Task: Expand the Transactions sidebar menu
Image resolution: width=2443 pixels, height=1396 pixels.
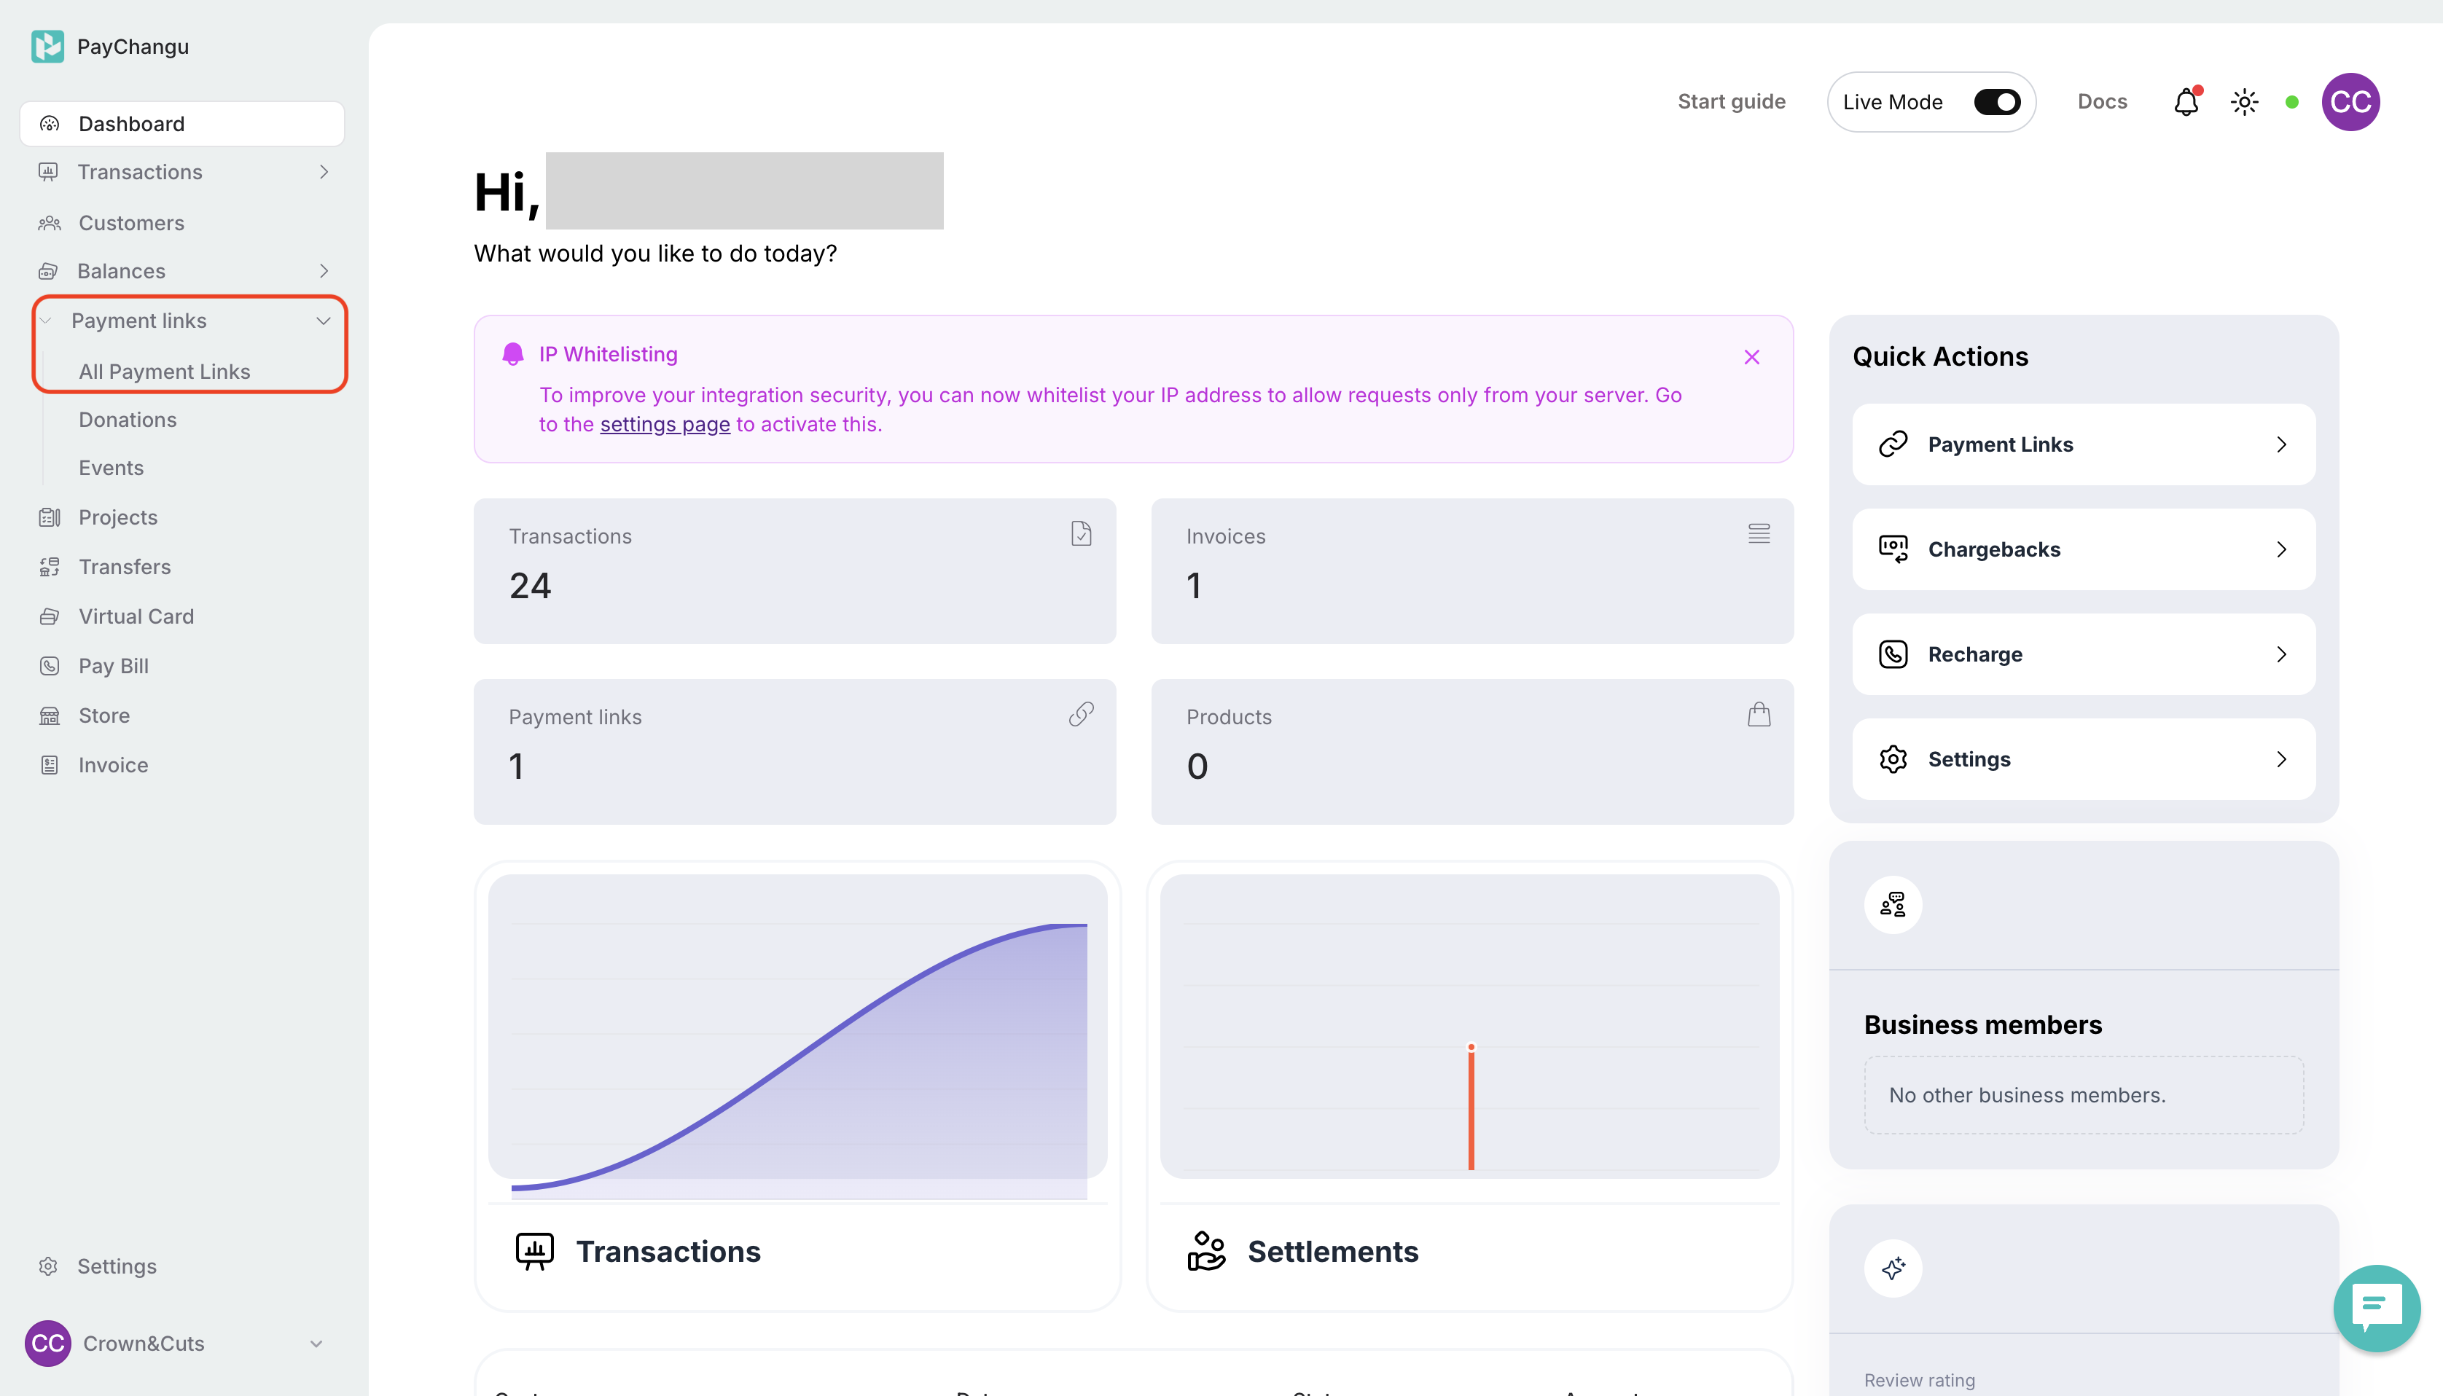Action: point(324,172)
